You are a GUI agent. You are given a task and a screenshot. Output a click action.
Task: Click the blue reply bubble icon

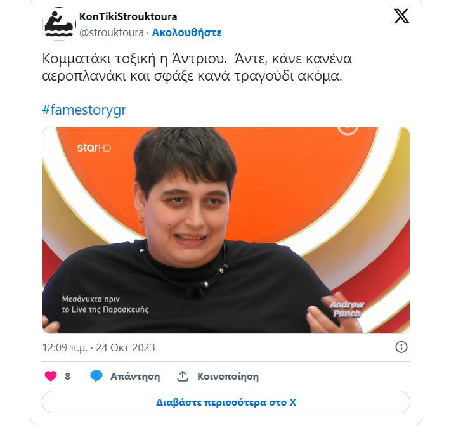click(96, 376)
